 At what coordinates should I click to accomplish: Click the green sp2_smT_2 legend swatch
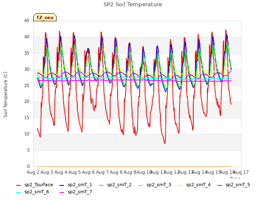(x=101, y=185)
